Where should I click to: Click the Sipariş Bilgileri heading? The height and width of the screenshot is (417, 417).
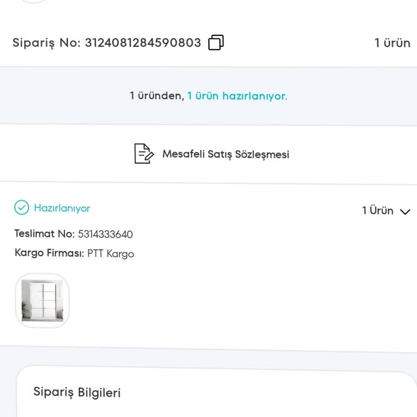[x=77, y=392]
